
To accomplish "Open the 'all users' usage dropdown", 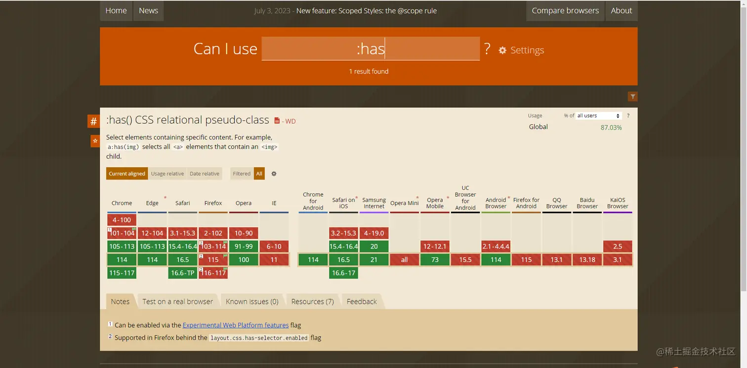I will (598, 115).
